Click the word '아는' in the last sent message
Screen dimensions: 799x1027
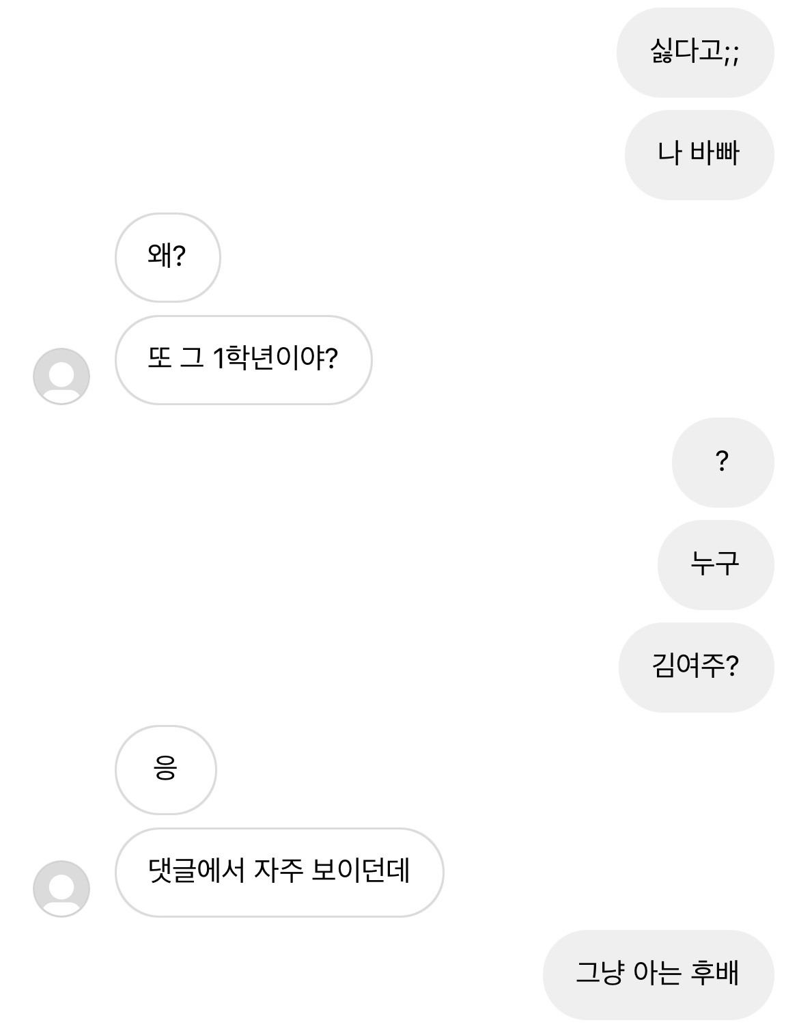657,974
